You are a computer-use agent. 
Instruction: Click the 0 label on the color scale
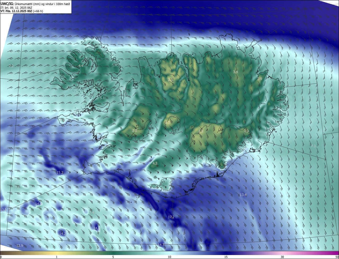[x=1, y=257]
